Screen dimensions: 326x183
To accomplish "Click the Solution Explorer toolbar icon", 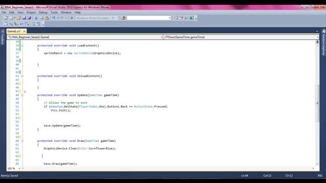I will click(x=176, y=18).
